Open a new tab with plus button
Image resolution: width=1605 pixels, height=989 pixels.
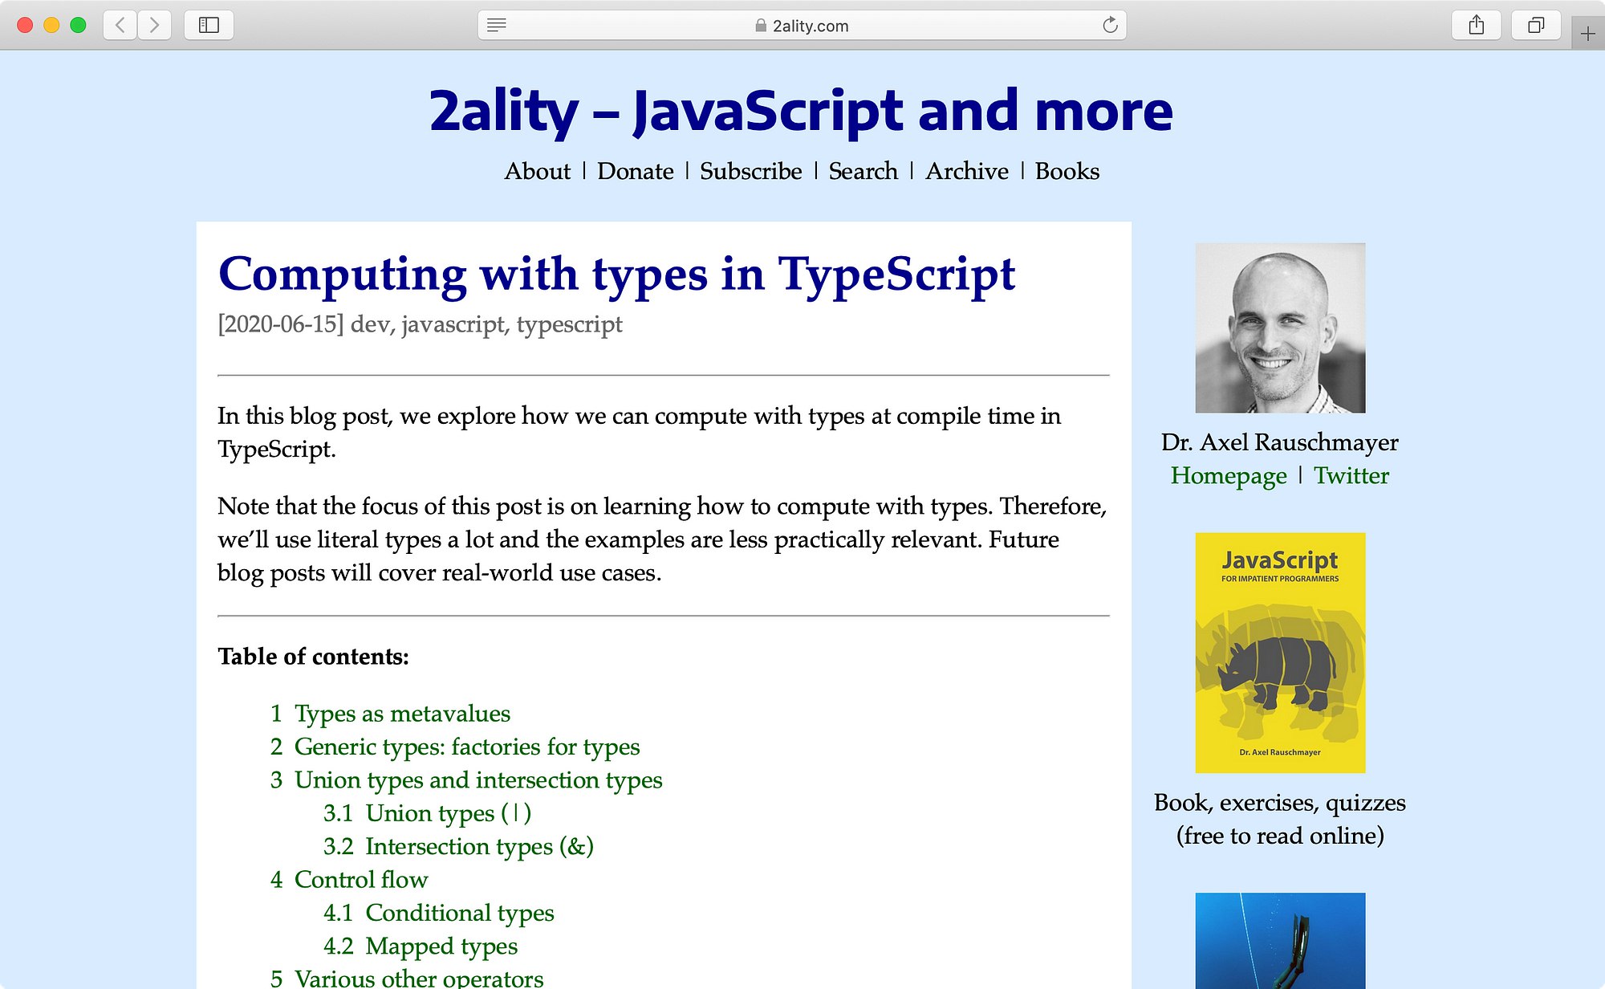pyautogui.click(x=1587, y=34)
